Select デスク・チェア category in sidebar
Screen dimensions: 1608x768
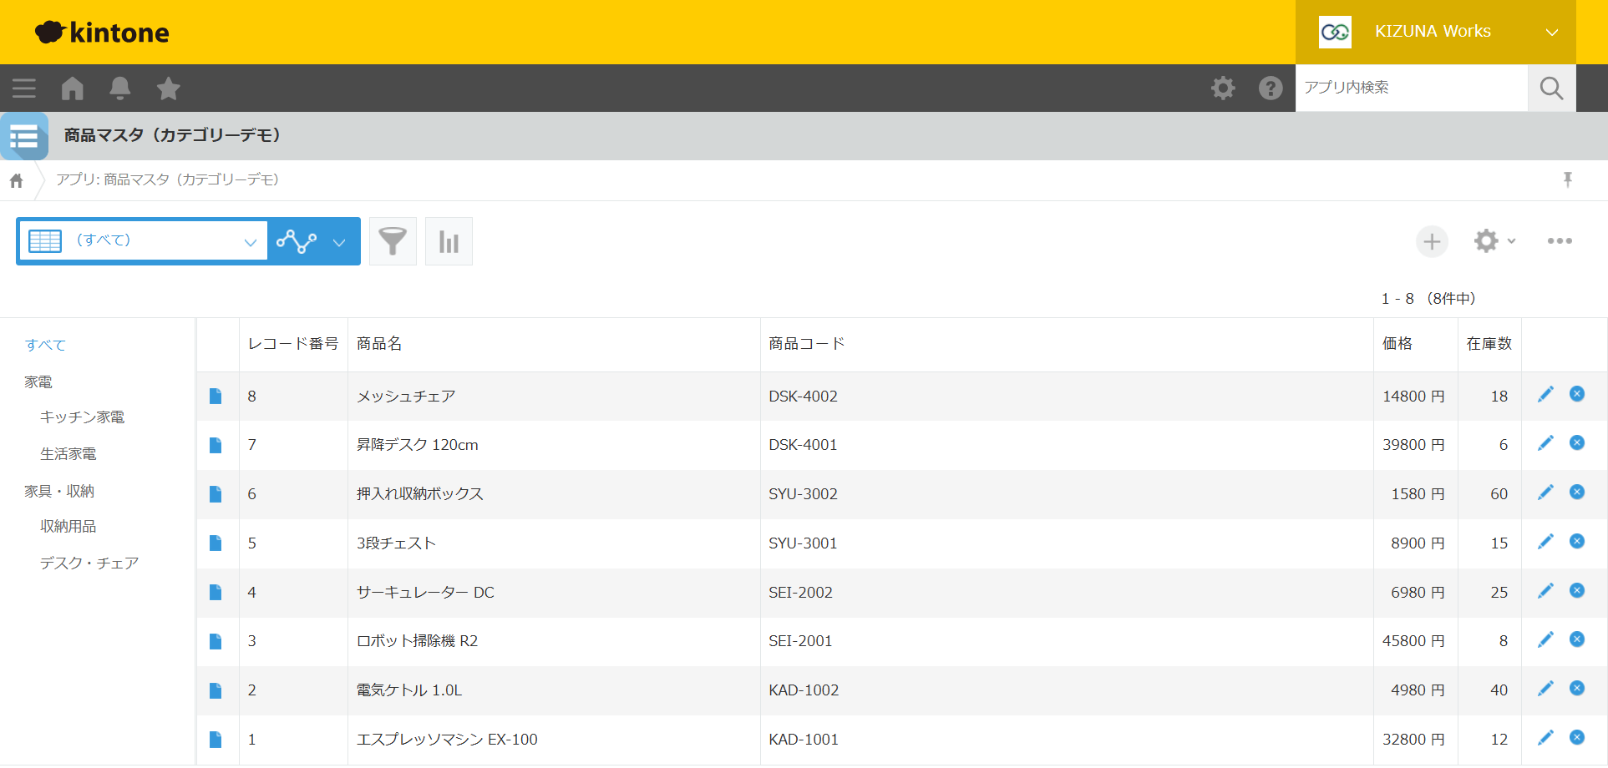pos(89,563)
